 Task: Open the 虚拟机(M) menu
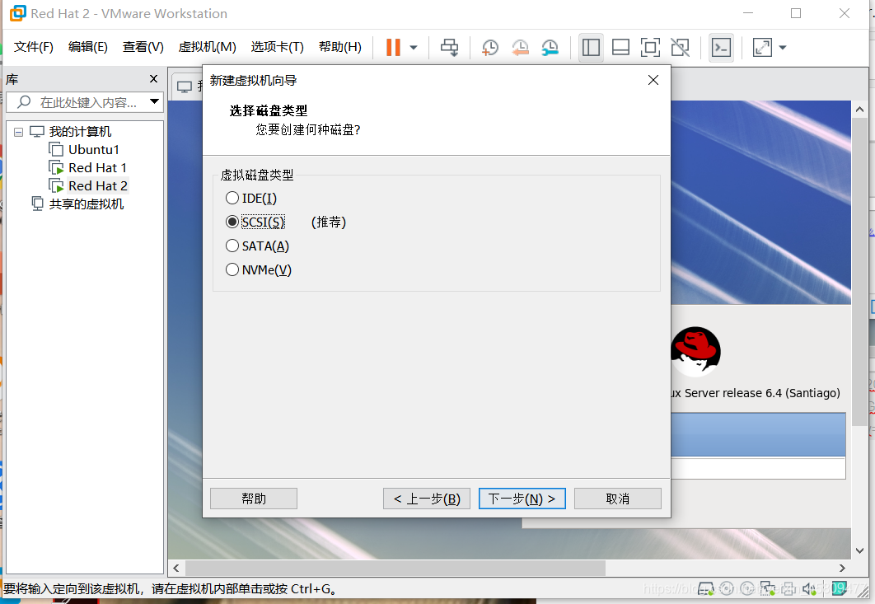207,47
